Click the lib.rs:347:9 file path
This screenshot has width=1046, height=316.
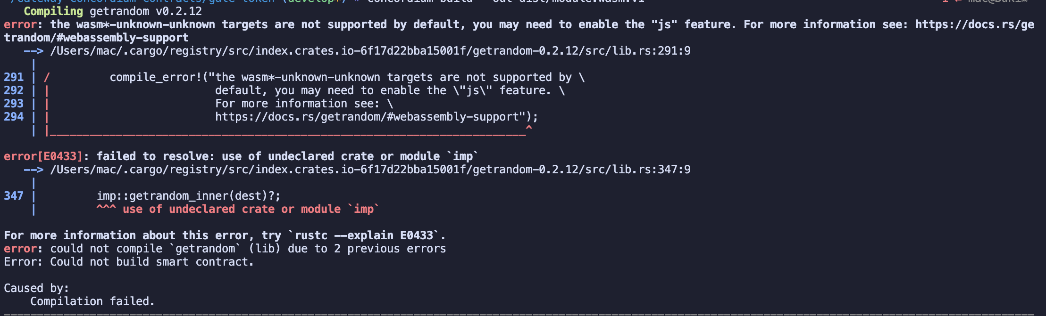click(370, 170)
